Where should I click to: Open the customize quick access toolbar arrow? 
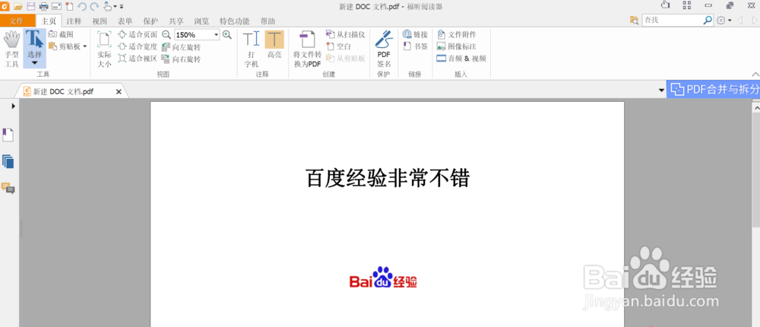click(x=121, y=7)
